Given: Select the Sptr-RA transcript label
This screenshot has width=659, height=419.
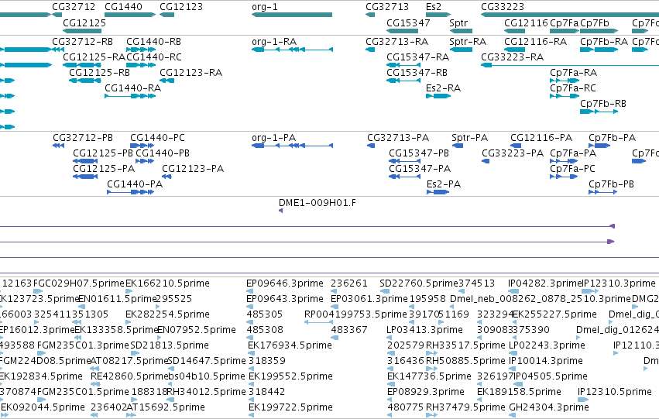Looking at the screenshot, I should coord(468,42).
